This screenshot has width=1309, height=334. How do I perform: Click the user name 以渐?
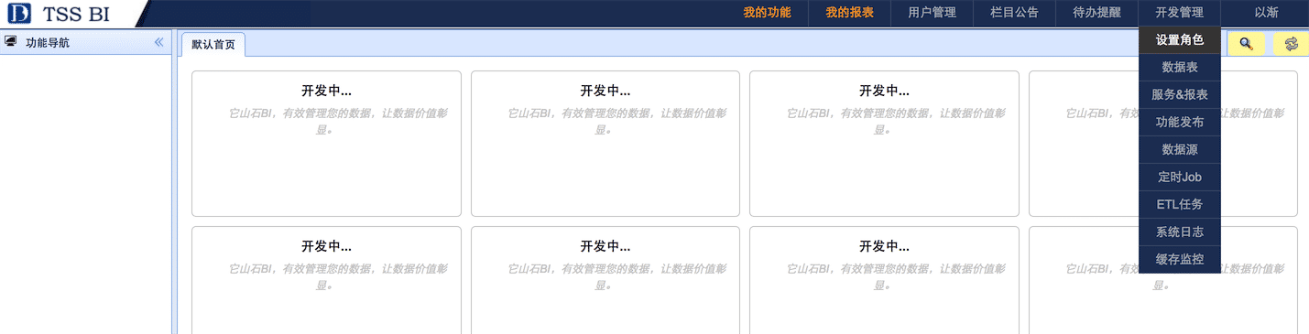point(1266,13)
